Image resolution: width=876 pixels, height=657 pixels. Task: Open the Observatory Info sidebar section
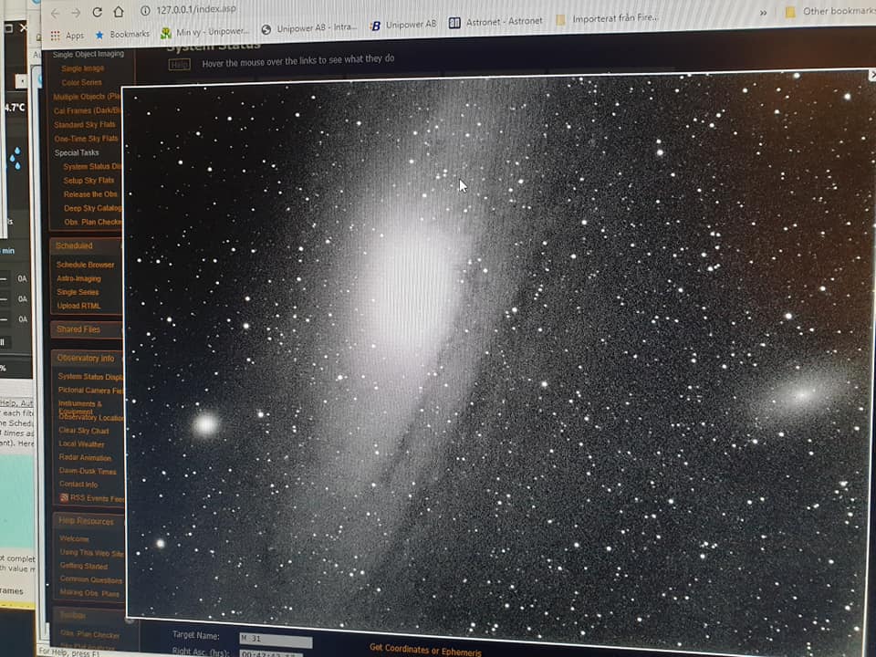tap(86, 358)
